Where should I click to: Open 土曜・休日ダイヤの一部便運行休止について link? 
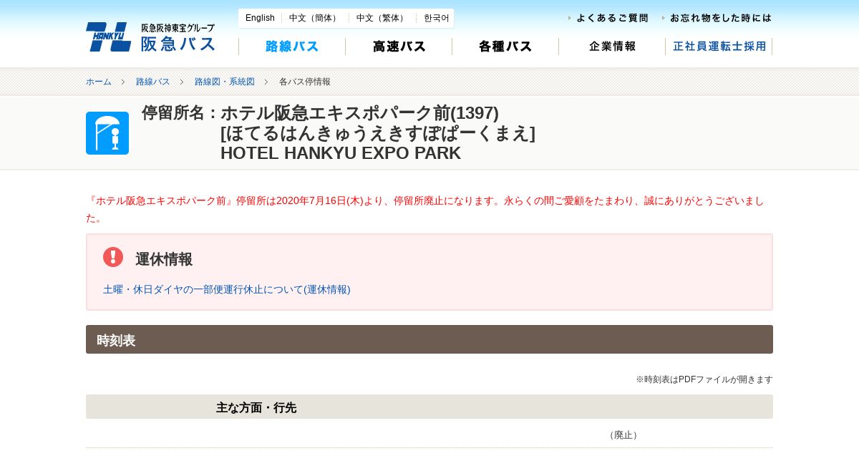point(227,289)
